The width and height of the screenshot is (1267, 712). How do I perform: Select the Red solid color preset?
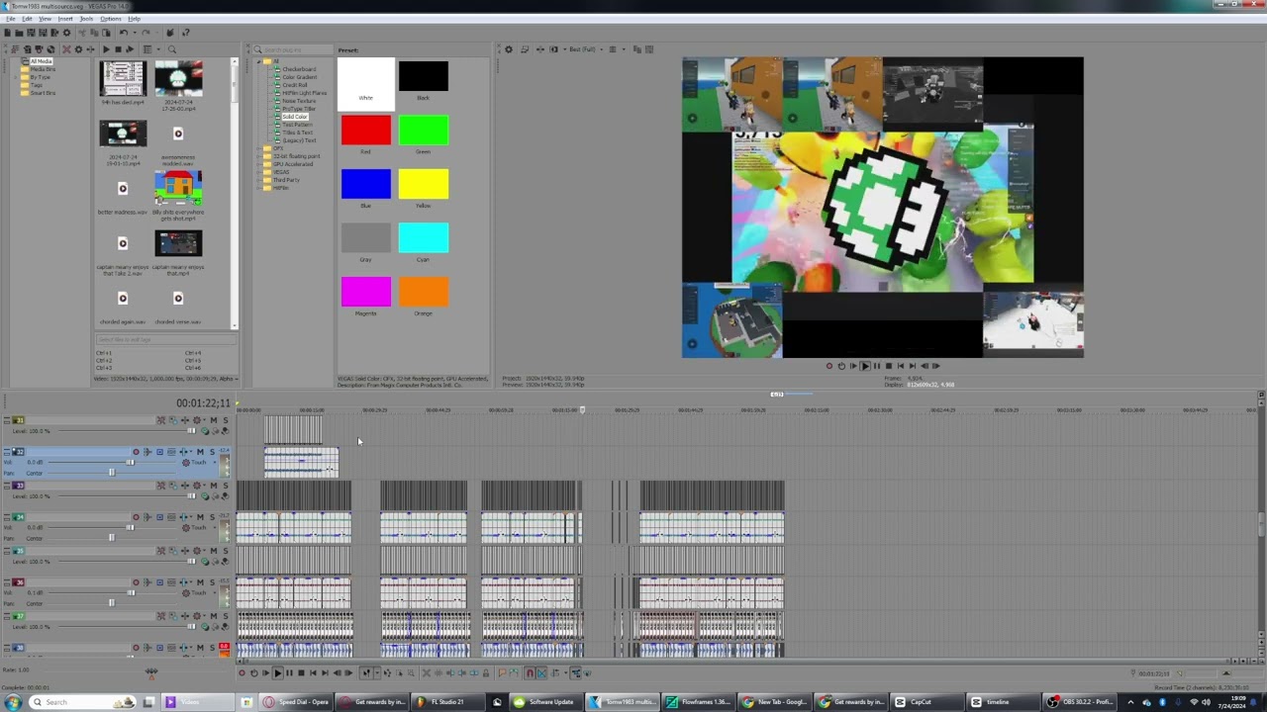click(x=366, y=131)
